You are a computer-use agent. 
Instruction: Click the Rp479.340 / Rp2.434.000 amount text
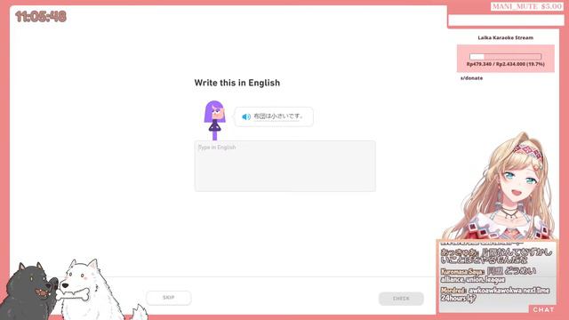click(x=506, y=64)
